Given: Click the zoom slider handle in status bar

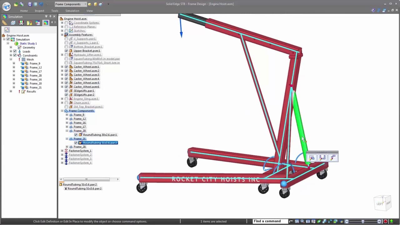Looking at the screenshot, I should (x=363, y=222).
